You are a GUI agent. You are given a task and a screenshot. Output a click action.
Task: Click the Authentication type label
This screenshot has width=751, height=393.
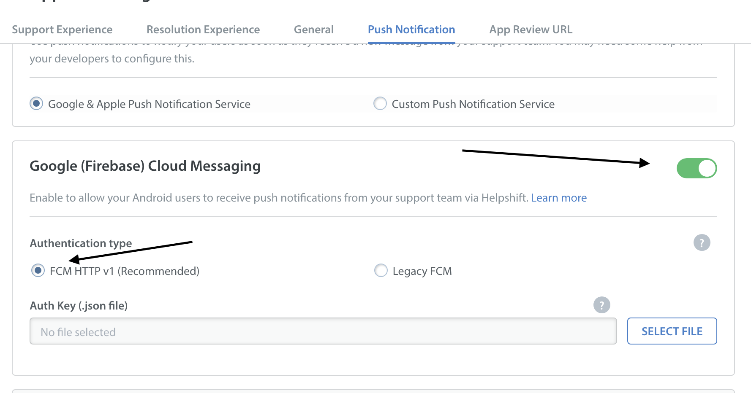tap(81, 243)
